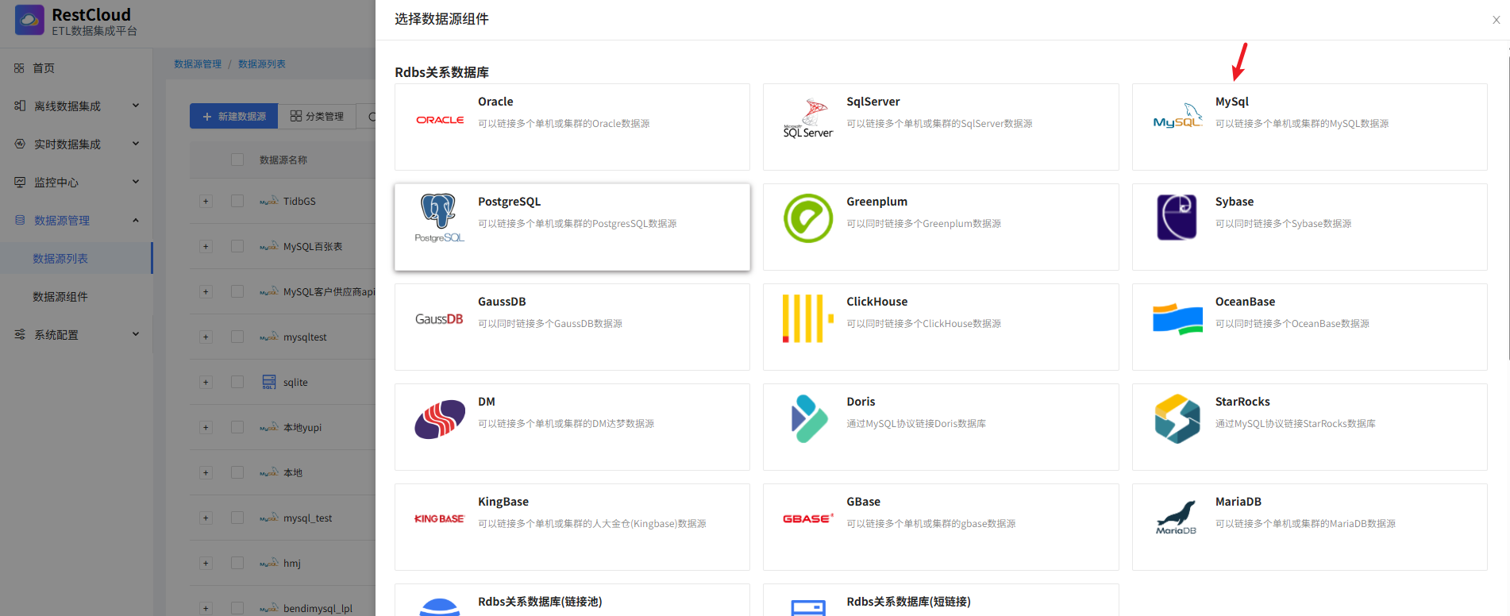The image size is (1510, 616).
Task: Close the 选择数据源组件 dialog
Action: pos(1497,20)
